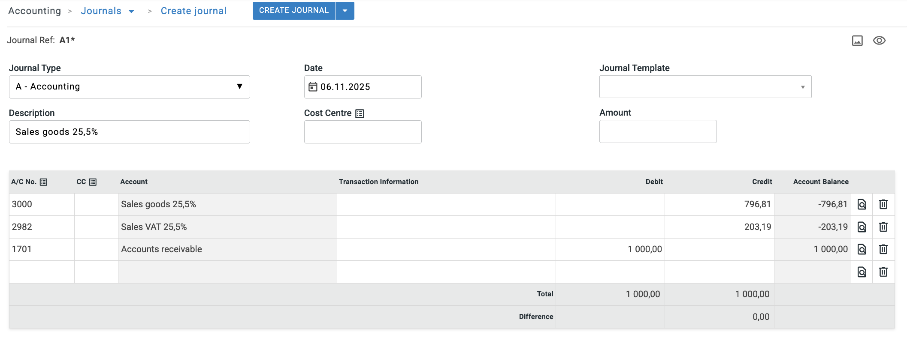This screenshot has height=340, width=907.
Task: Open the Journal Template dropdown
Action: click(802, 87)
